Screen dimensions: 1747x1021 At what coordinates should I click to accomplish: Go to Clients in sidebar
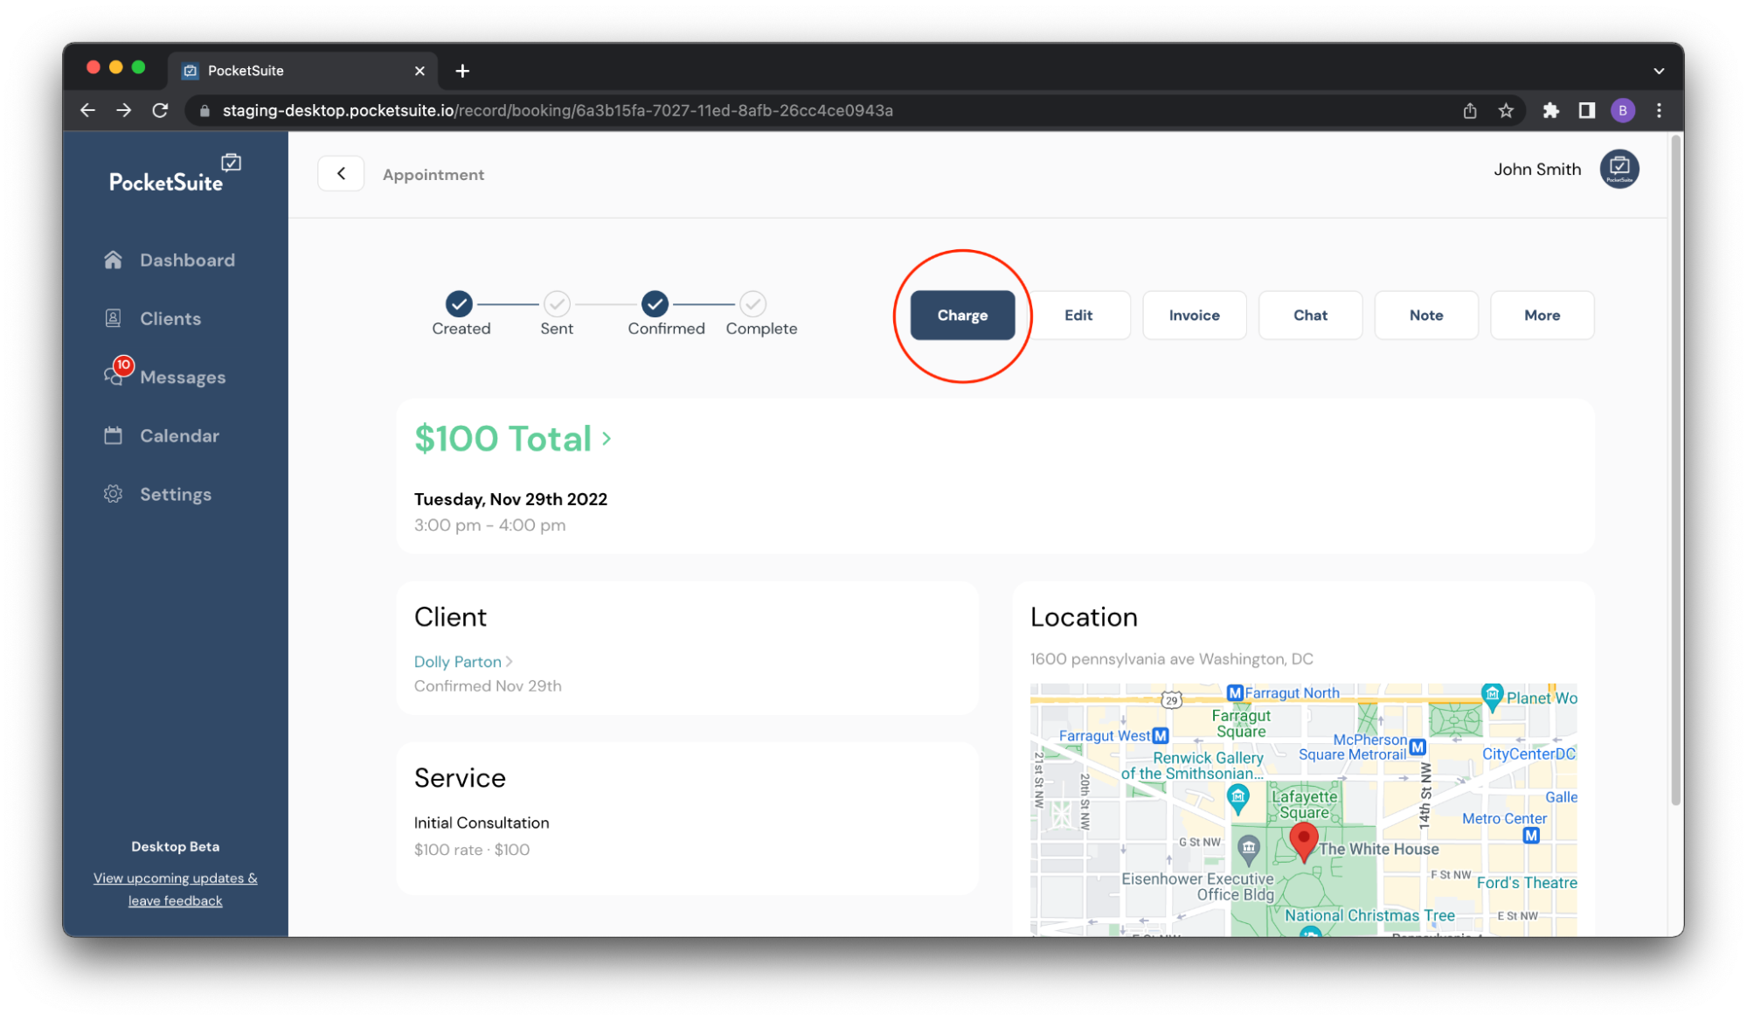click(x=170, y=318)
